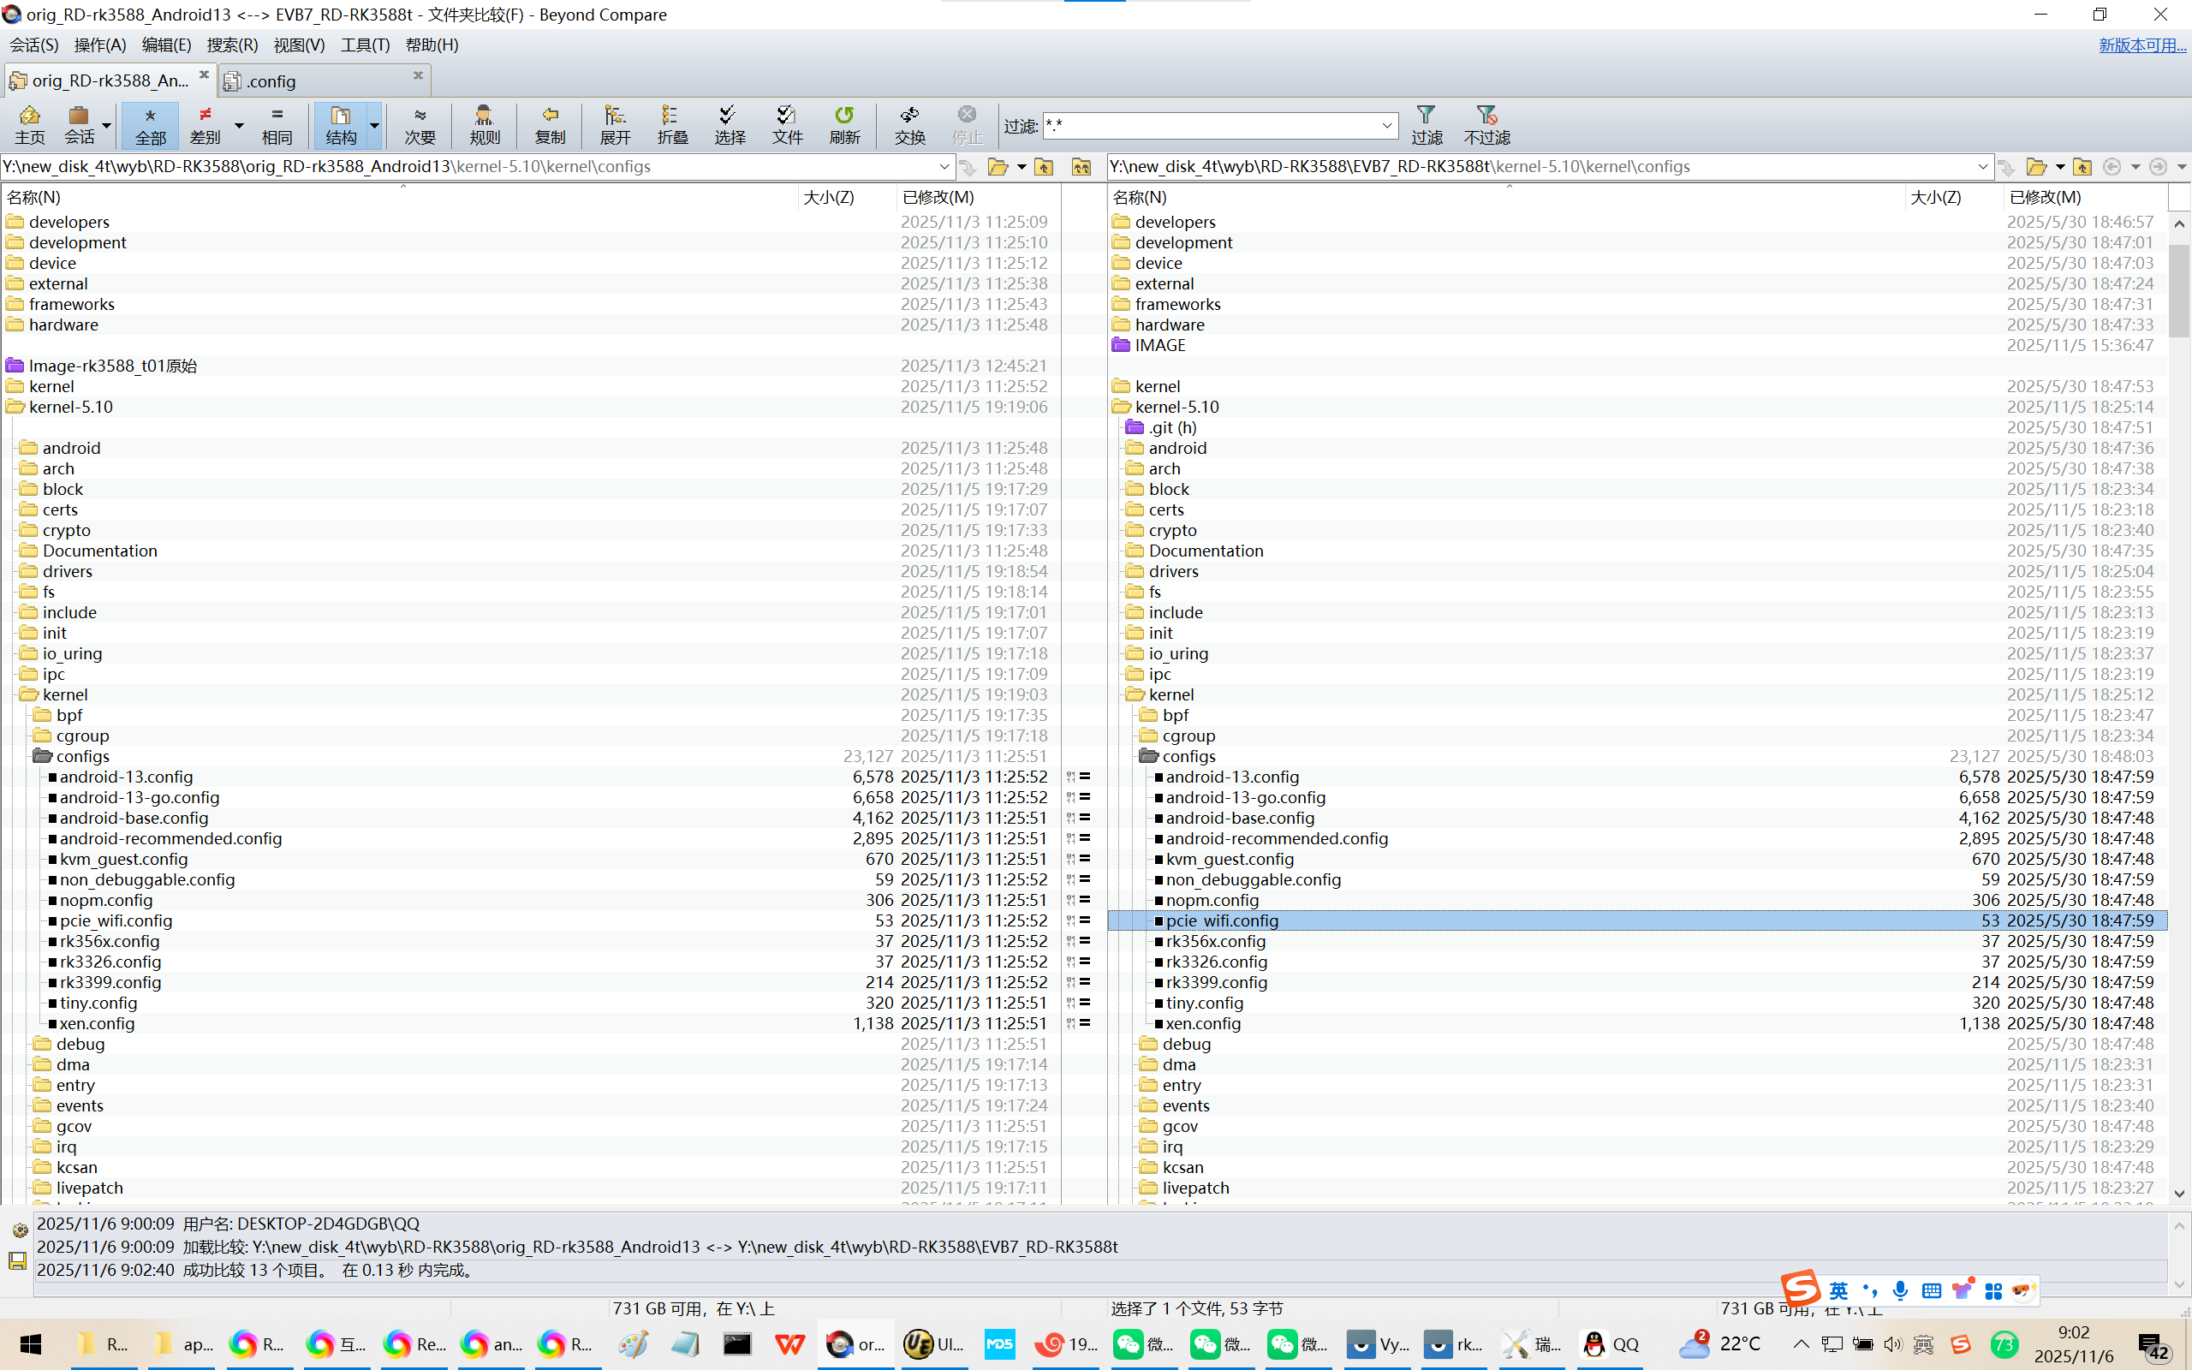Open the Session (会话) menu
This screenshot has height=1370, width=2192.
33,45
